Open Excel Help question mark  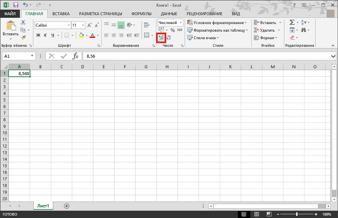pyautogui.click(x=294, y=5)
